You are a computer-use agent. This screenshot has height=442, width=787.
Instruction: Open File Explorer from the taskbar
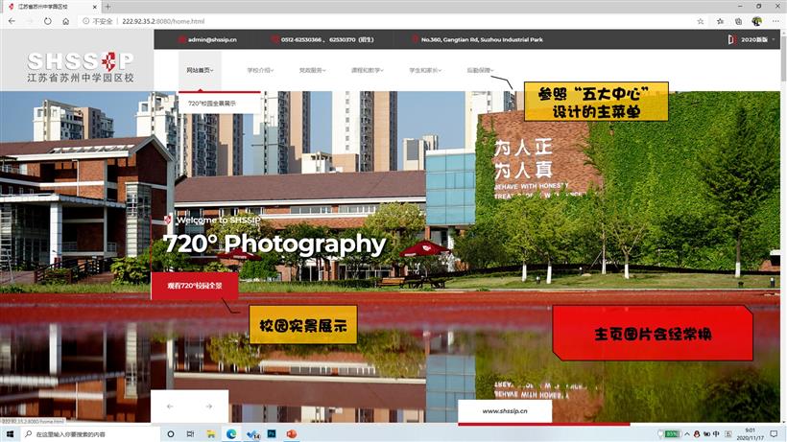click(x=211, y=434)
